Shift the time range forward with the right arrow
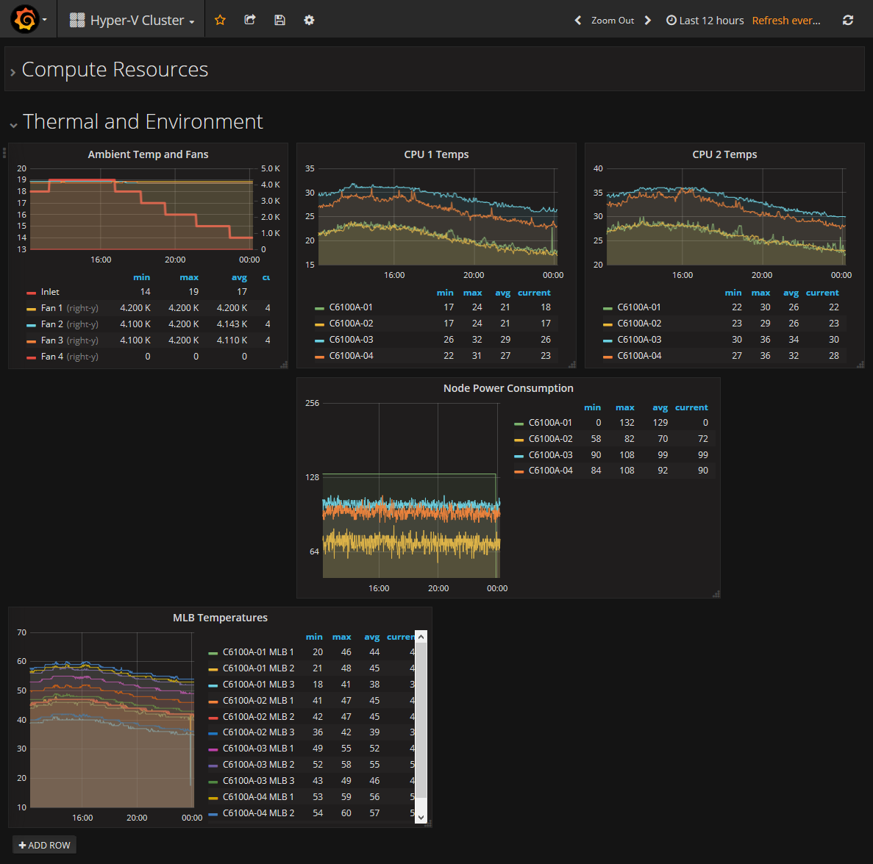Viewport: 873px width, 864px height. [x=647, y=20]
